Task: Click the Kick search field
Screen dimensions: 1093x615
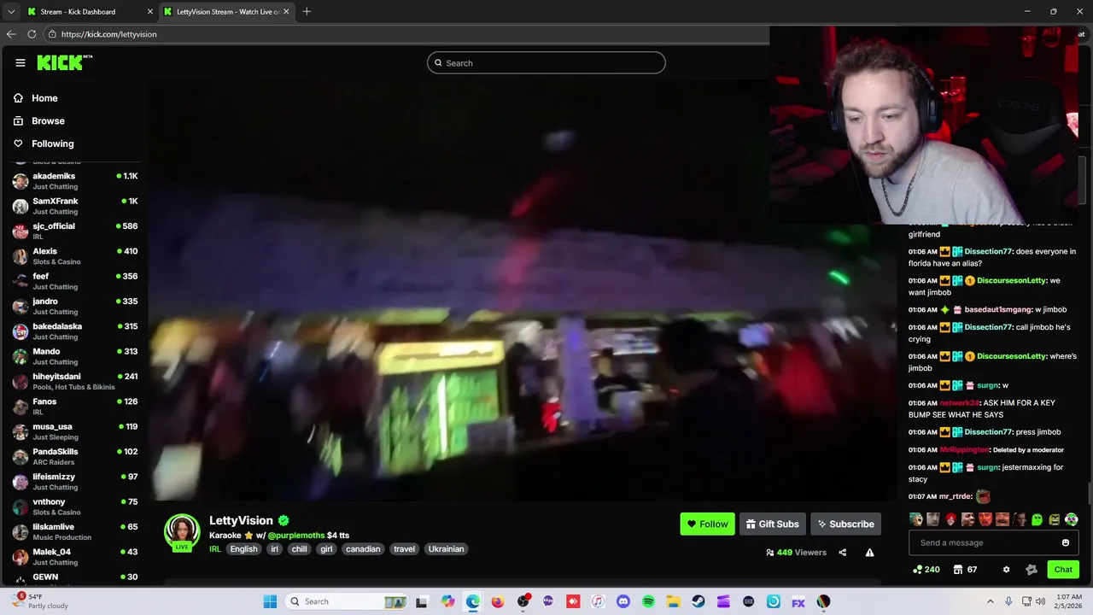Action: 546,62
